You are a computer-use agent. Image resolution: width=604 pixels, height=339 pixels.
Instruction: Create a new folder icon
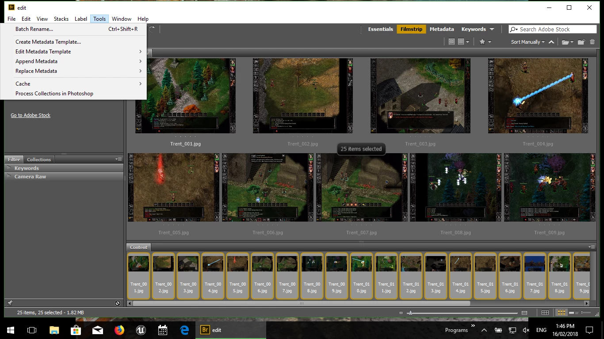(x=581, y=42)
